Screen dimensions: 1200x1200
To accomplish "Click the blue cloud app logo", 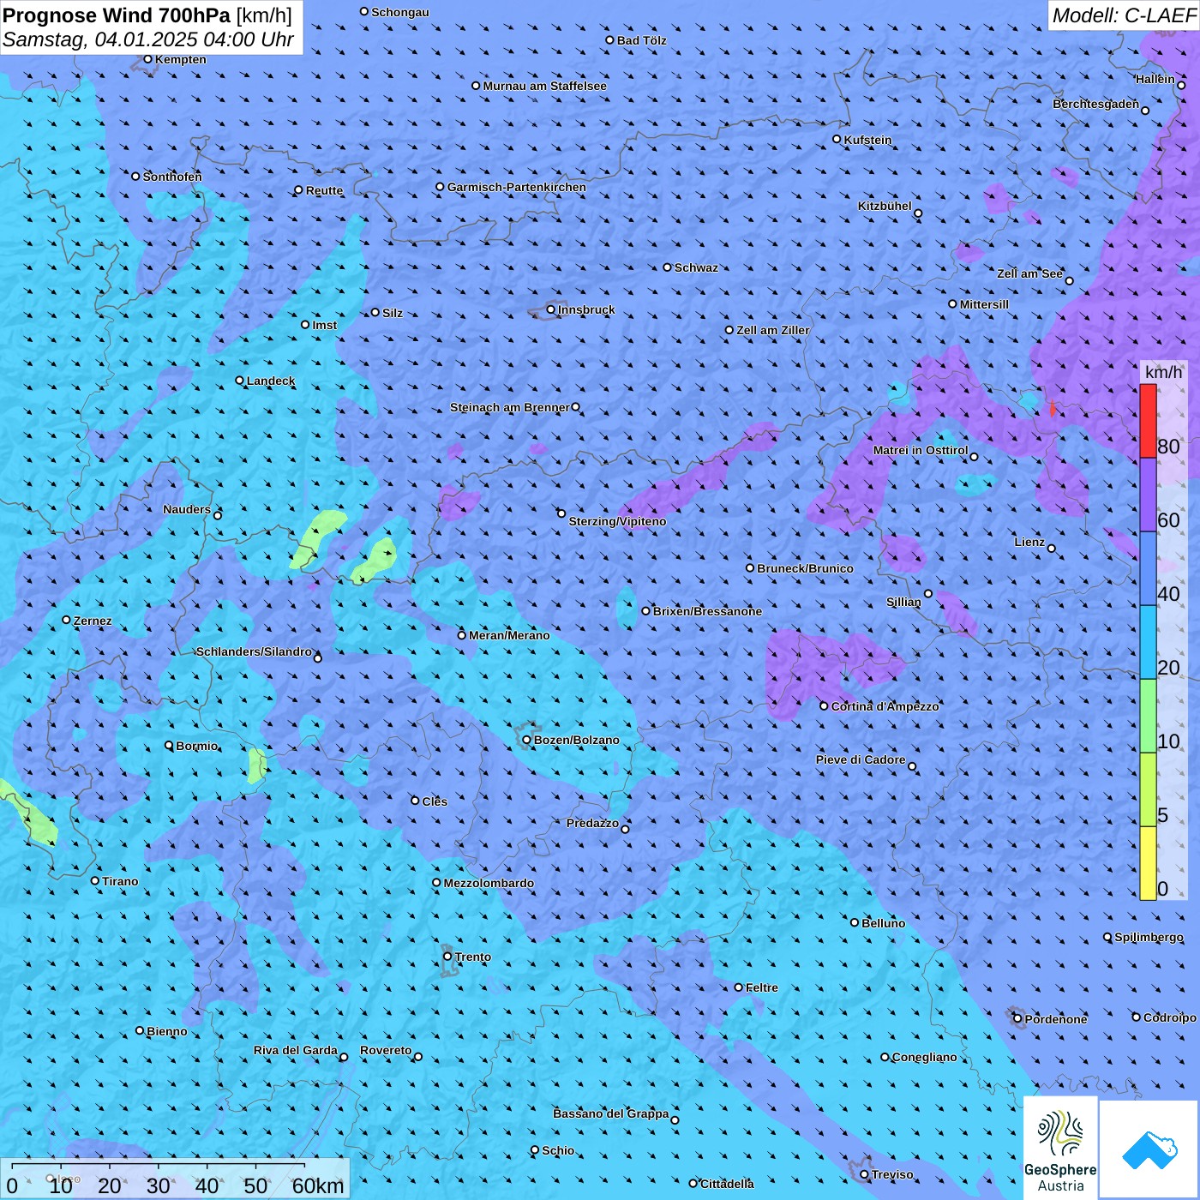I will [x=1149, y=1149].
